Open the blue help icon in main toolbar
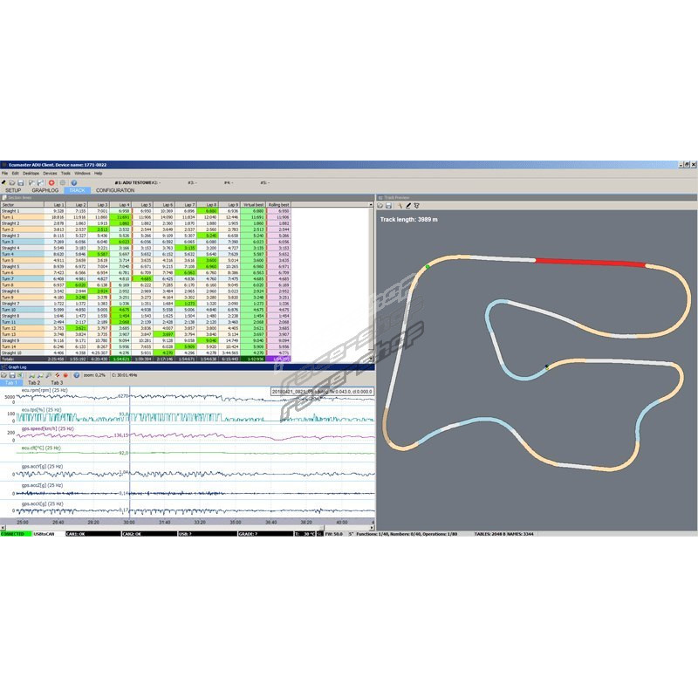Viewport: 698px width, 698px height. [x=72, y=182]
